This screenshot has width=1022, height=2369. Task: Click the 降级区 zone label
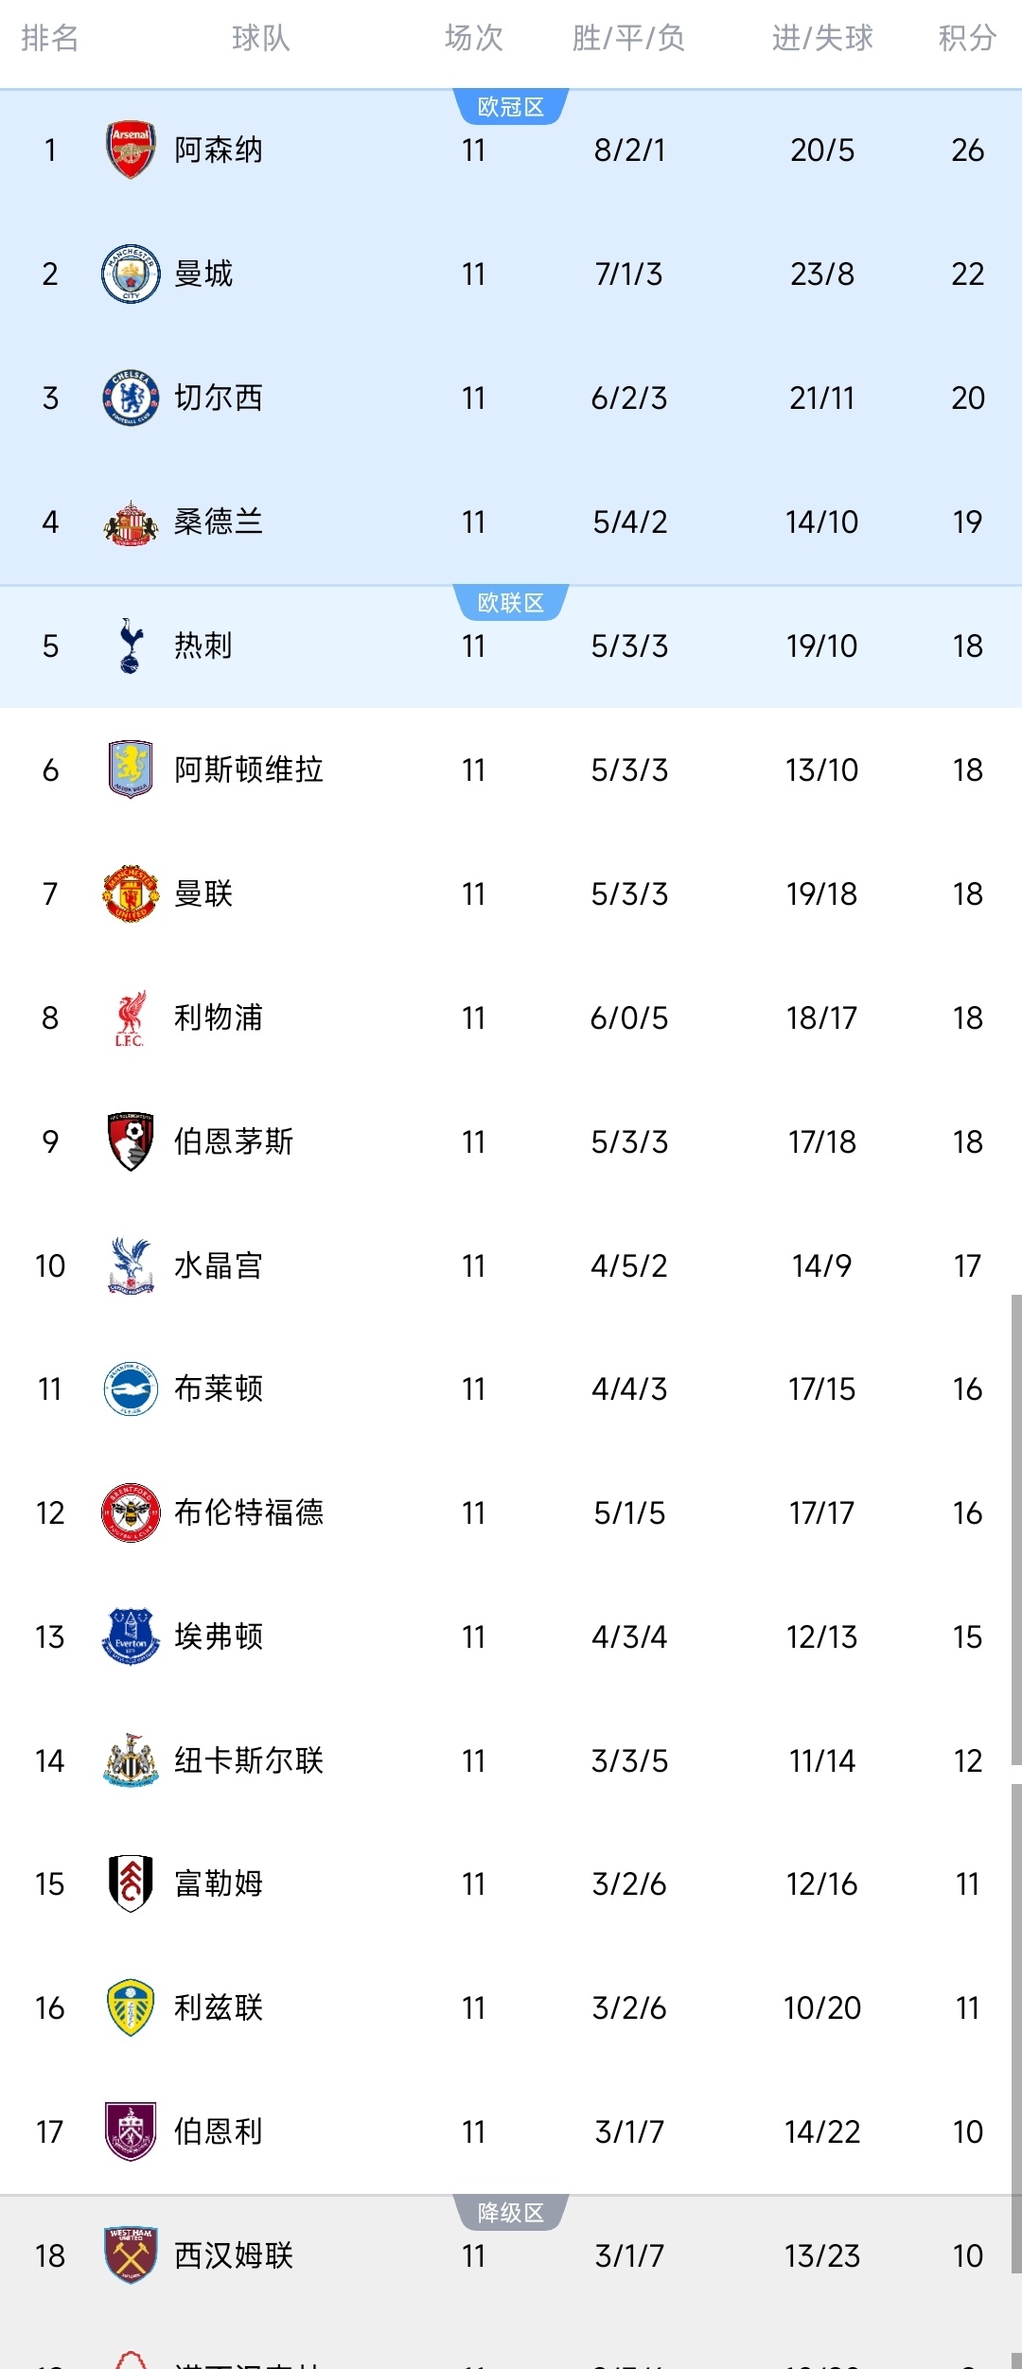511,2213
